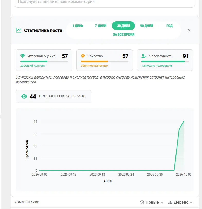Click the Человечность progress bar

coord(165,62)
